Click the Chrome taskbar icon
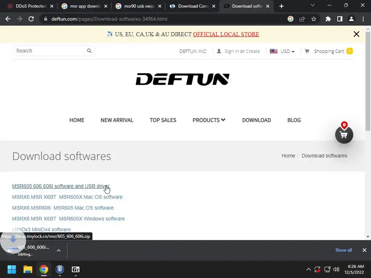 (x=44, y=269)
